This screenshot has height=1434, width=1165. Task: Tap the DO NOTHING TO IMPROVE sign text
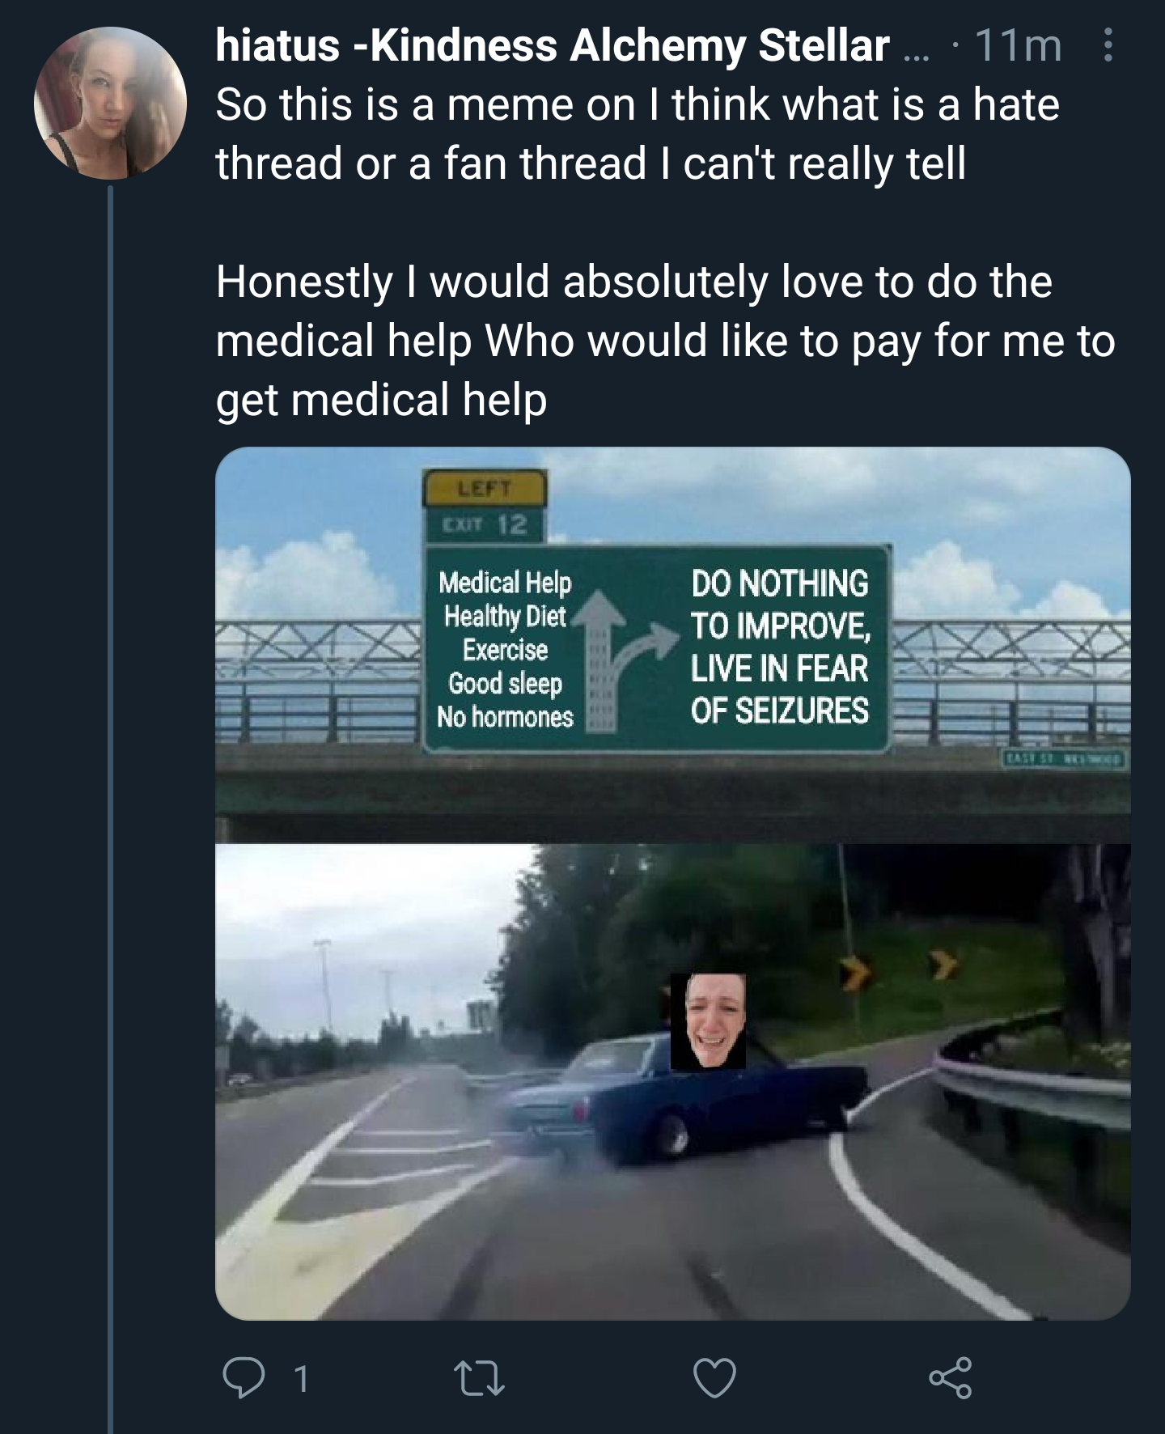point(780,646)
